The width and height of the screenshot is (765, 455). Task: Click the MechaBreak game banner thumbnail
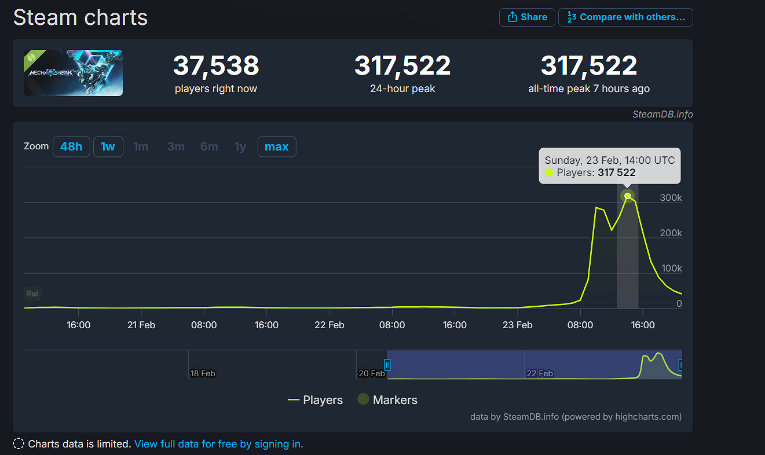tap(73, 73)
